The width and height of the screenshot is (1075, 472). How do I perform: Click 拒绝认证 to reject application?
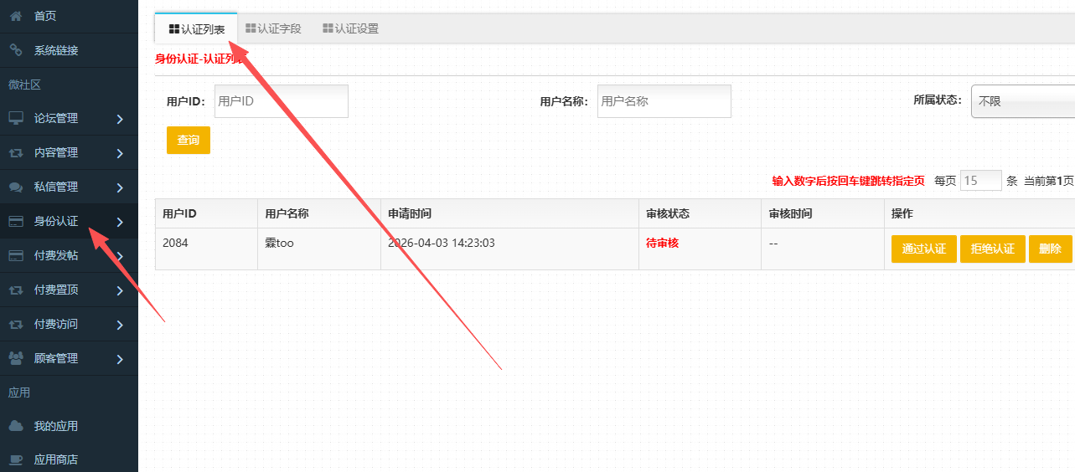point(992,249)
